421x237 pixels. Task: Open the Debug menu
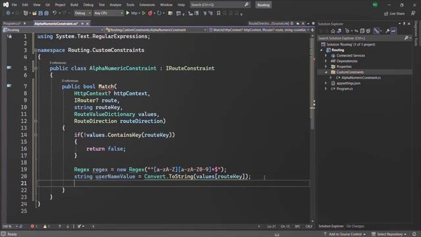tap(88, 5)
